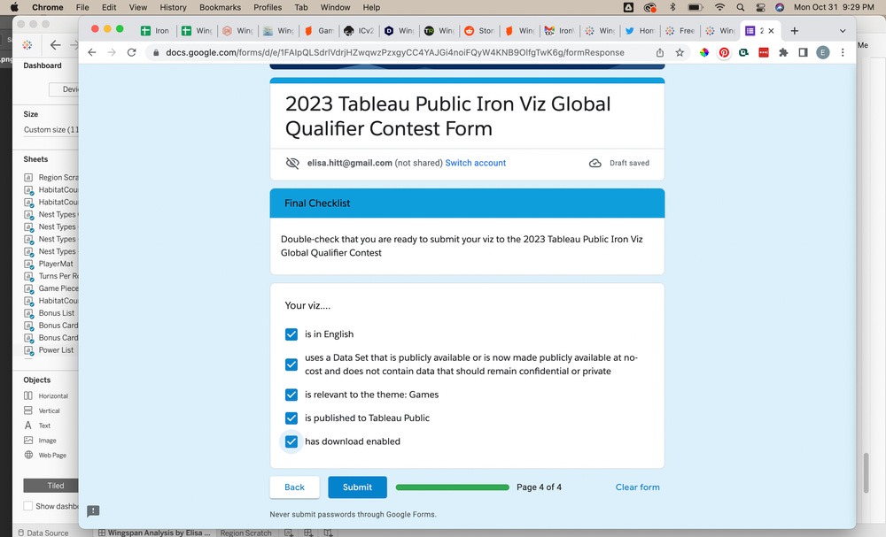
Task: Switch to the Twitter 'Hom' tab
Action: click(641, 30)
